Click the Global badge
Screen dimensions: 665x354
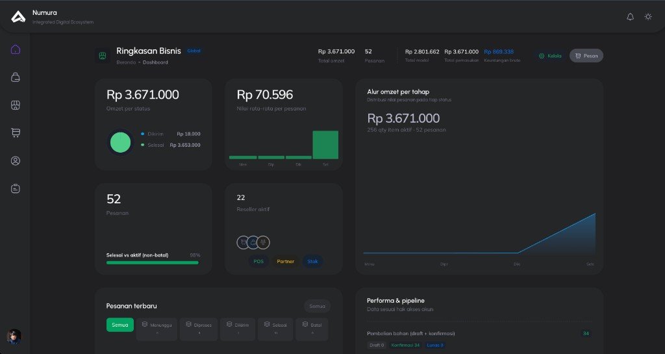194,51
